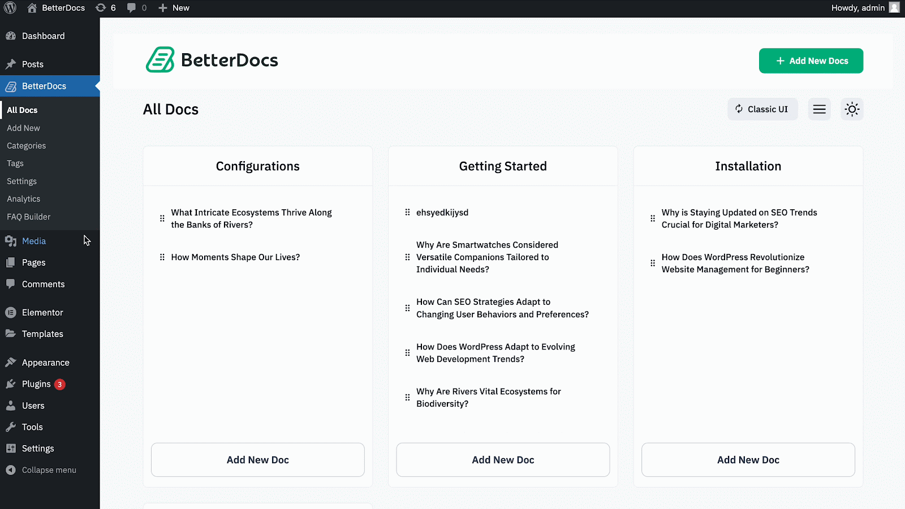This screenshot has width=905, height=509.
Task: Expand the 'Howdy, admin' account menu
Action: (x=857, y=8)
